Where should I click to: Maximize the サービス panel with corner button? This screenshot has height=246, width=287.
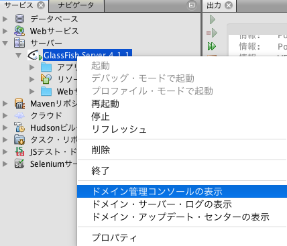click(x=192, y=5)
